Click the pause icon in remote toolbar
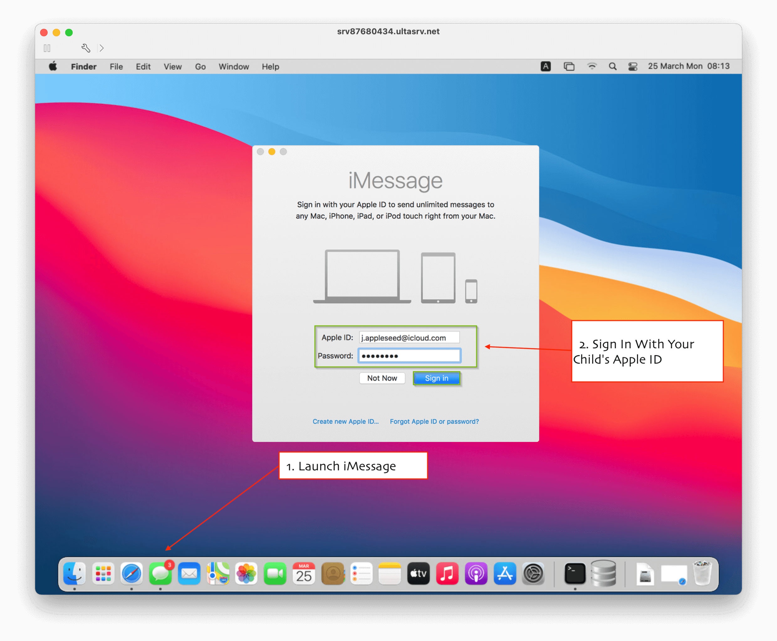 click(x=47, y=48)
